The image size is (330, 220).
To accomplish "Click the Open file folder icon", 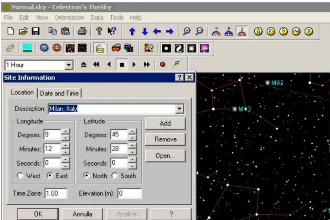I will tap(23, 31).
